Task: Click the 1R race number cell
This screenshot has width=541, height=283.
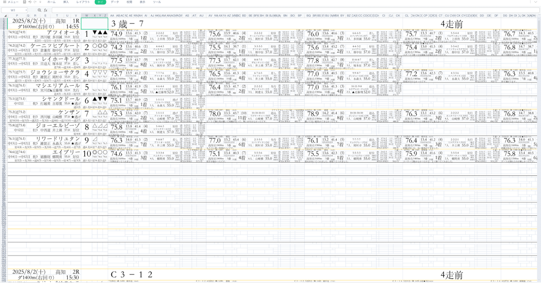Action: tap(75, 21)
